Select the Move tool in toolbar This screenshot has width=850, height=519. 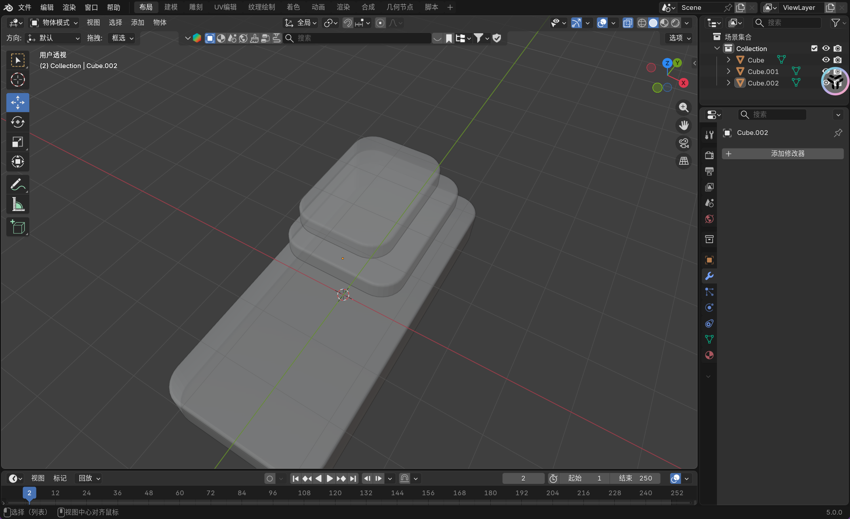[x=17, y=103]
